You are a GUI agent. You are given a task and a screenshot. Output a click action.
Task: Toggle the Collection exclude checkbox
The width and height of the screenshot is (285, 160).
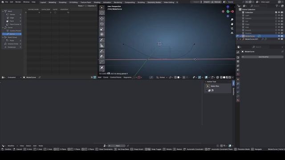tap(276, 12)
